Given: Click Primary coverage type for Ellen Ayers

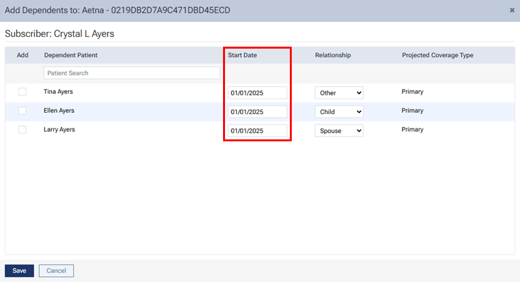Looking at the screenshot, I should click(412, 110).
